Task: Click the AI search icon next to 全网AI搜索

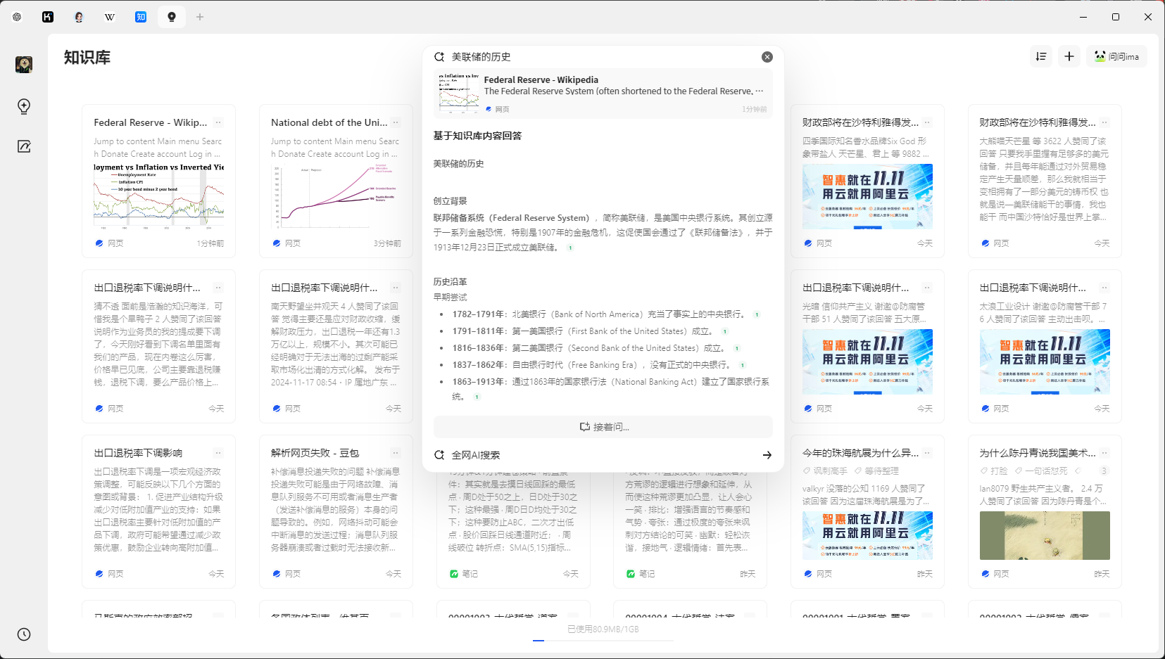Action: (x=439, y=455)
